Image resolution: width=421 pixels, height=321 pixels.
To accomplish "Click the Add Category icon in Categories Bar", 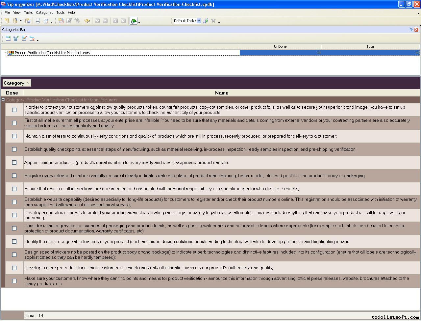I will pyautogui.click(x=8, y=39).
